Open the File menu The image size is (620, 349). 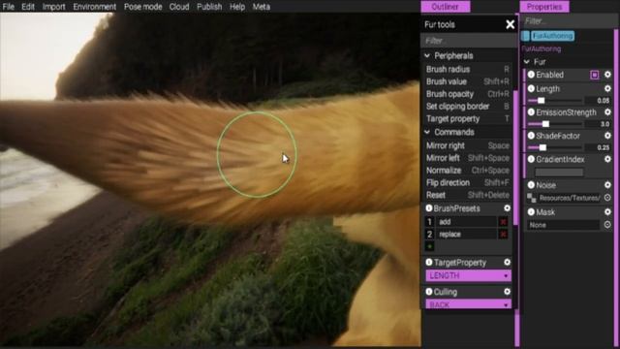[8, 7]
